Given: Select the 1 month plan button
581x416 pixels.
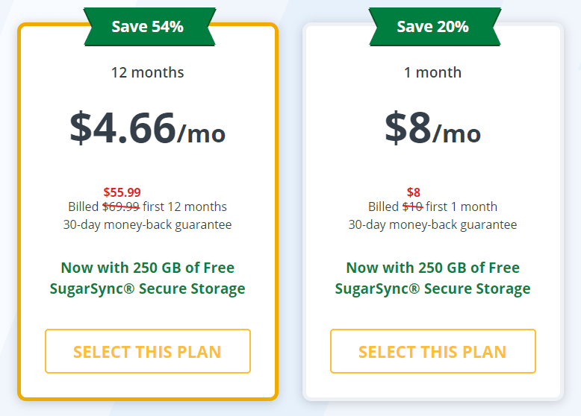Looking at the screenshot, I should coord(433,351).
